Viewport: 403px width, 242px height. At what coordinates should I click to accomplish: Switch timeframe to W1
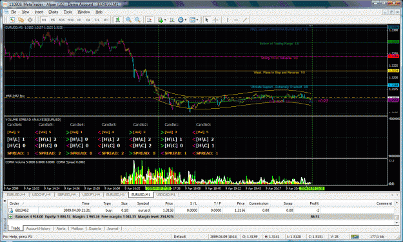tap(106, 20)
